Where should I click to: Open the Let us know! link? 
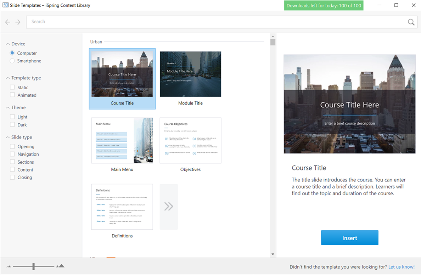(402, 267)
